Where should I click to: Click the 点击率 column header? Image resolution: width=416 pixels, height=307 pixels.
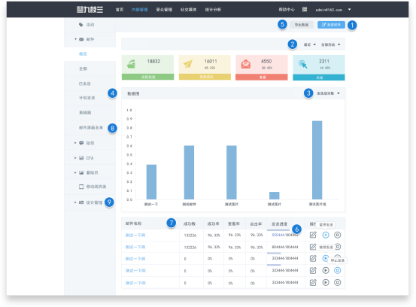point(256,224)
